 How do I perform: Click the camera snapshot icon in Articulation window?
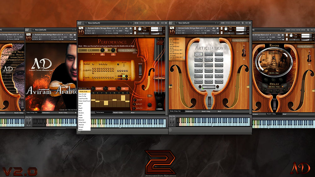pos(213,28)
